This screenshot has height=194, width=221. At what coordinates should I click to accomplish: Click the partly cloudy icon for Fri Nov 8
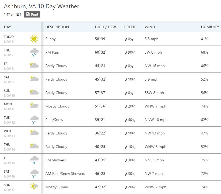34,65
